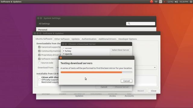The height and width of the screenshot is (108, 193).
Task: Click the Testing download servers heading
Action: [76, 63]
